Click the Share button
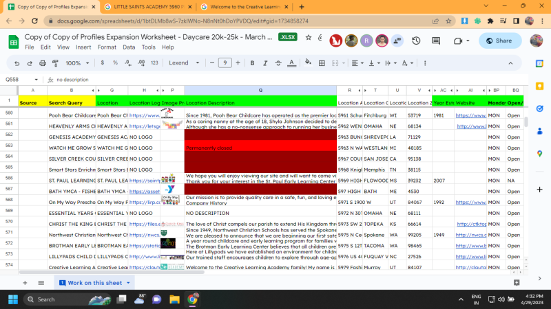551x309 pixels. pyautogui.click(x=500, y=41)
